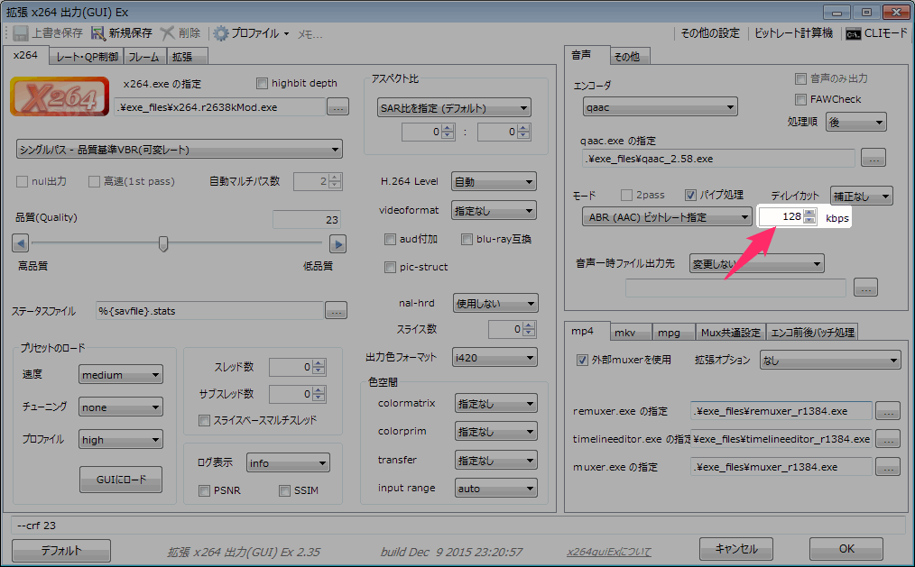Click スライス数 stepper arrows
The height and width of the screenshot is (567, 915).
tap(529, 329)
